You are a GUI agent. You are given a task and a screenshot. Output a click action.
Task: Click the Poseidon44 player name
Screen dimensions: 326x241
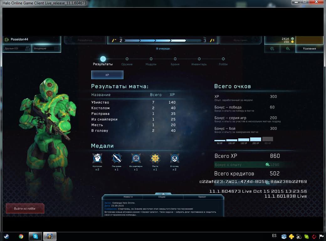click(x=19, y=39)
